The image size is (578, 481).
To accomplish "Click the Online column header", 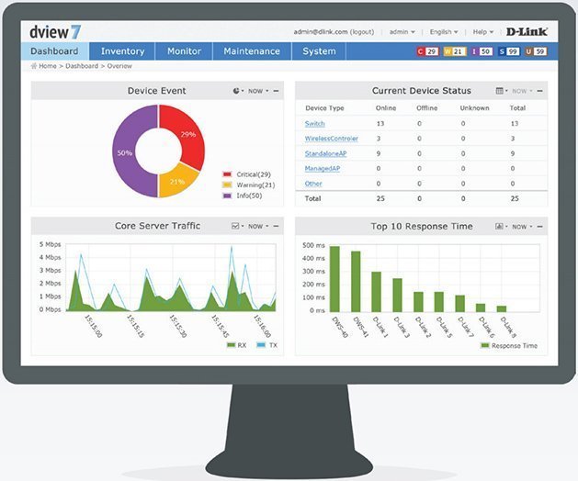I will 386,108.
